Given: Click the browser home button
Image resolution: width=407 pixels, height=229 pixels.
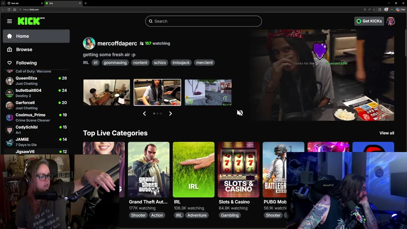Looking at the screenshot, I should pos(15,10).
